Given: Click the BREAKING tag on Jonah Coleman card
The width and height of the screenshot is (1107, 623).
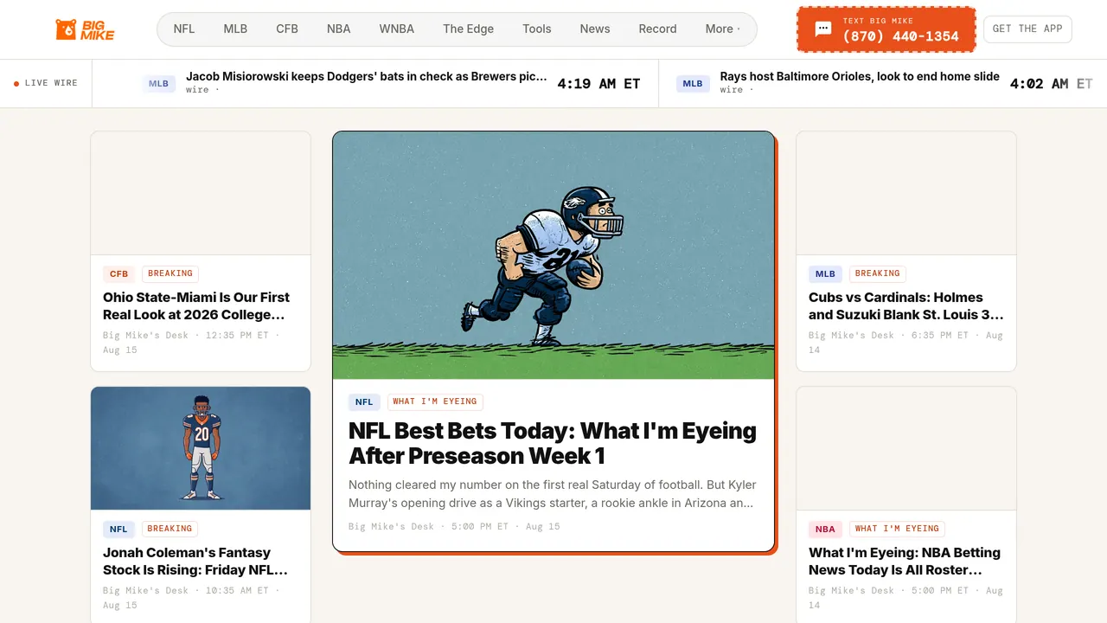Looking at the screenshot, I should tap(170, 529).
